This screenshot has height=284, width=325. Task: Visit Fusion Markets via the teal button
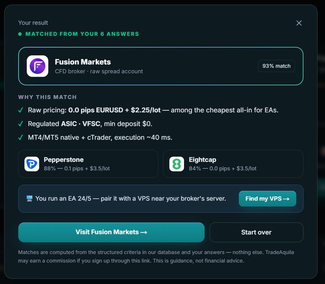[111, 232]
